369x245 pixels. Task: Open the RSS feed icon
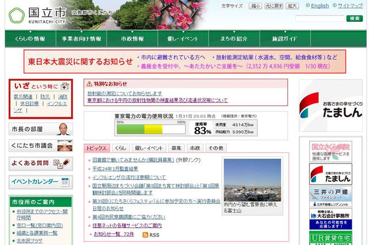click(145, 235)
